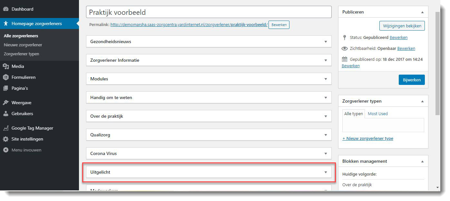Click the Huidige volgorde label

pyautogui.click(x=359, y=174)
